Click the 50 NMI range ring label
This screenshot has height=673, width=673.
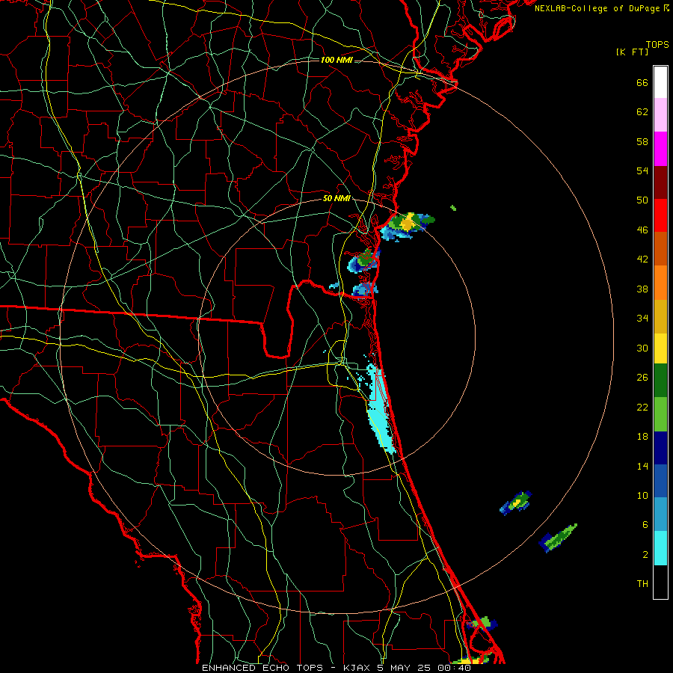click(336, 198)
